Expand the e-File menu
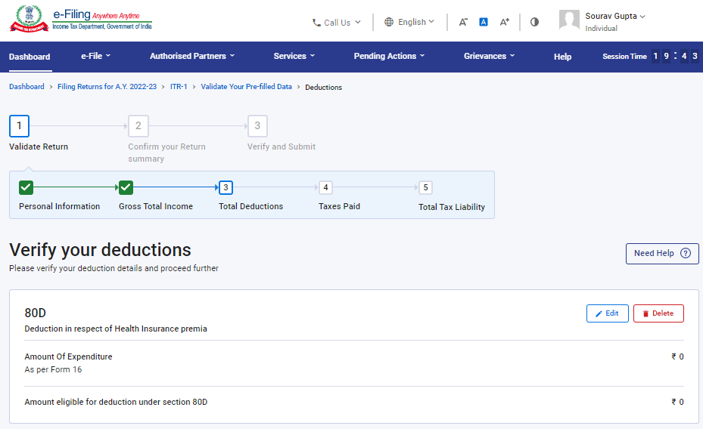Screen dimensions: 703x429 coord(95,56)
